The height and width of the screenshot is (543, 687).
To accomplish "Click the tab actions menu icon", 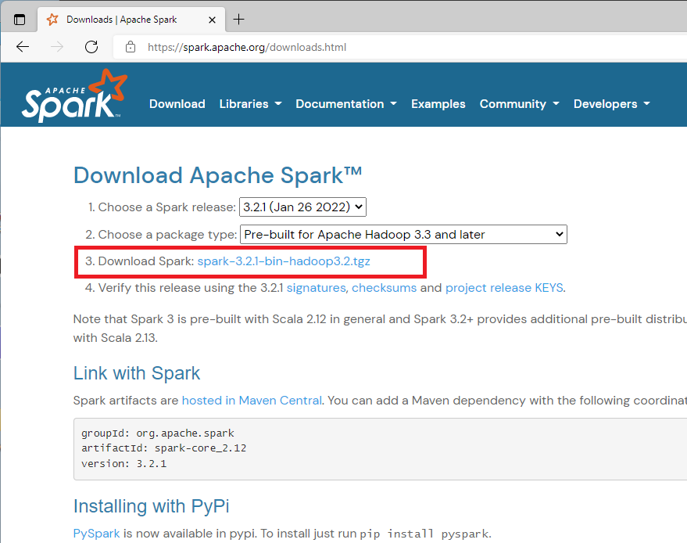I will [20, 20].
